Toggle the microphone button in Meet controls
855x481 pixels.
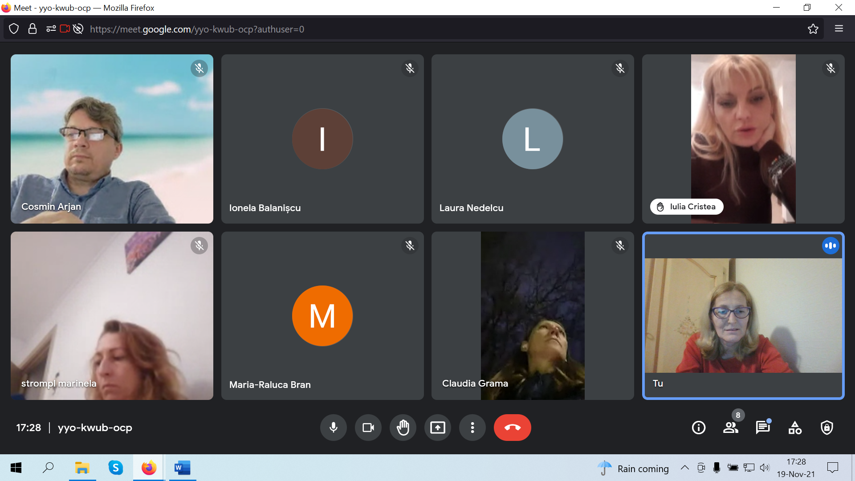point(333,428)
